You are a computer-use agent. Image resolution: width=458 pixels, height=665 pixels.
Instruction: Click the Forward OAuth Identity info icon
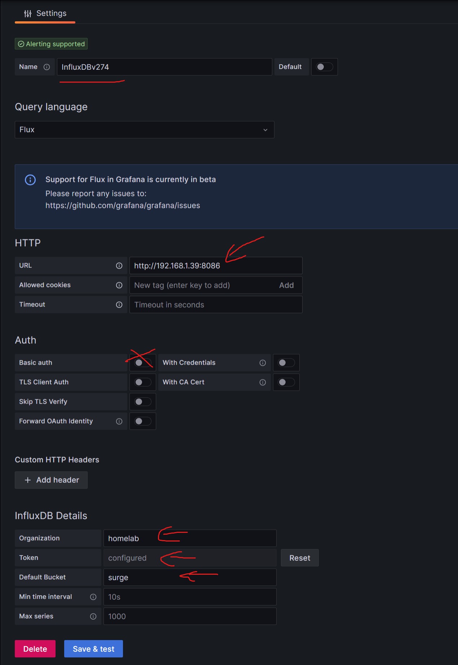coord(119,421)
